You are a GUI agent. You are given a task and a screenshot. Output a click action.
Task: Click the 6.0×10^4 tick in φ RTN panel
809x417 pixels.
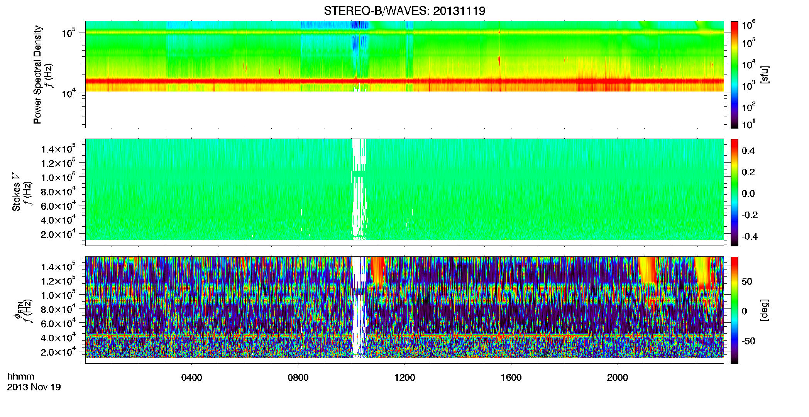coord(59,323)
